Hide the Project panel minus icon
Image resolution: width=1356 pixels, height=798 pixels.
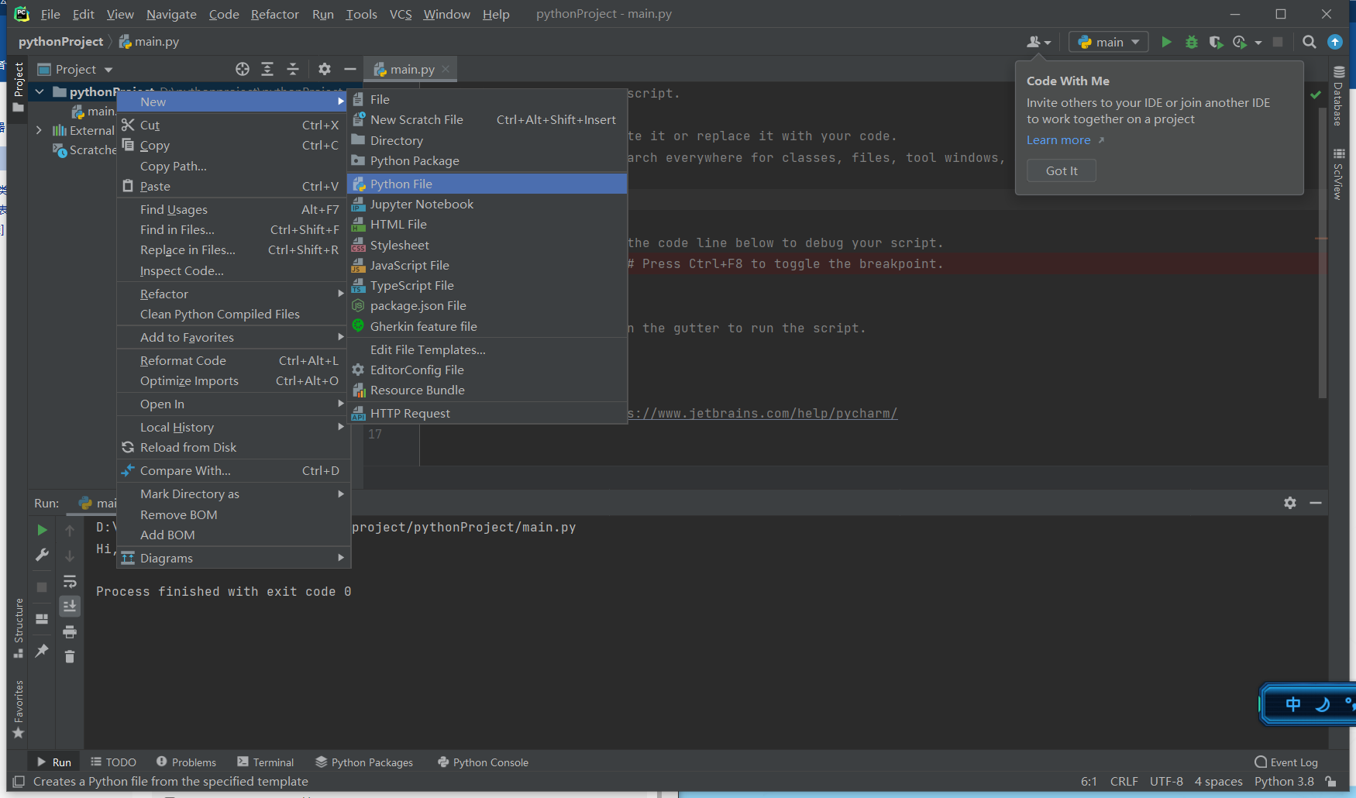(350, 69)
